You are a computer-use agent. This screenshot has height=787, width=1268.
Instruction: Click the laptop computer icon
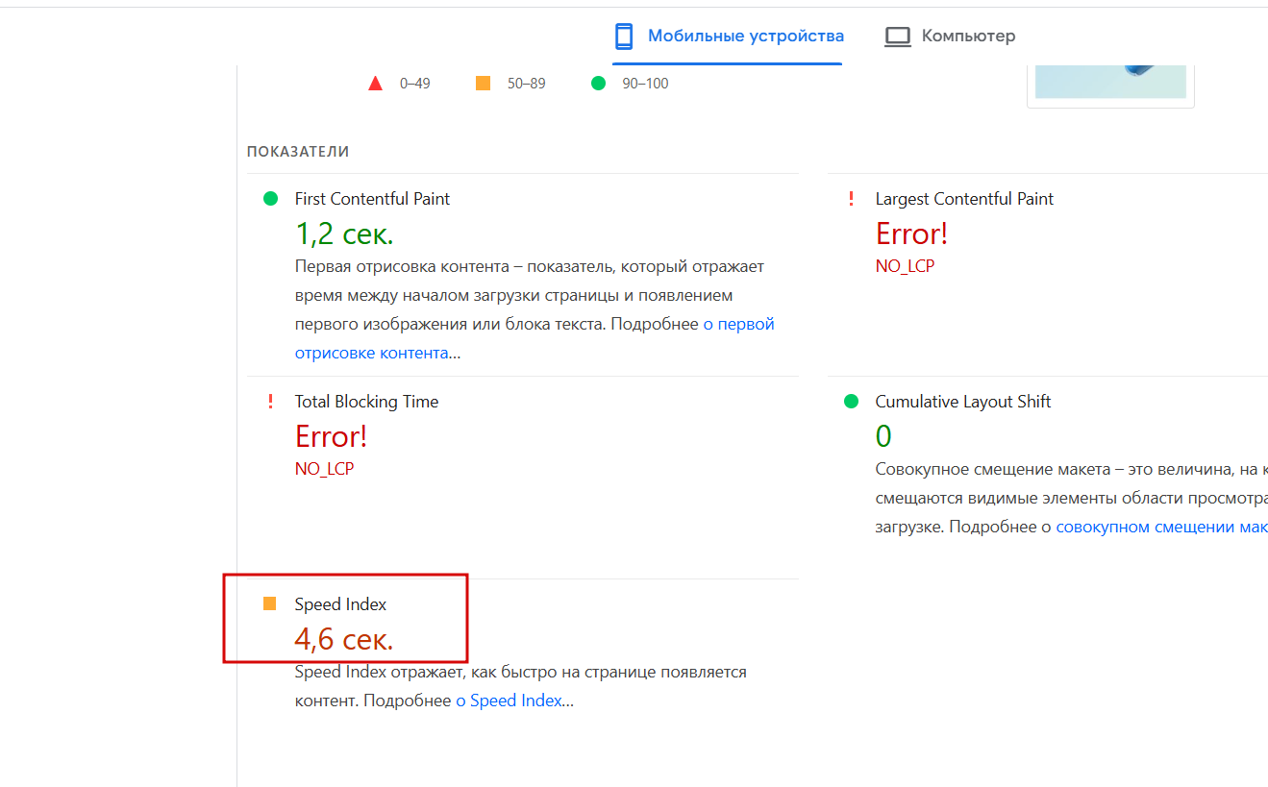[897, 37]
